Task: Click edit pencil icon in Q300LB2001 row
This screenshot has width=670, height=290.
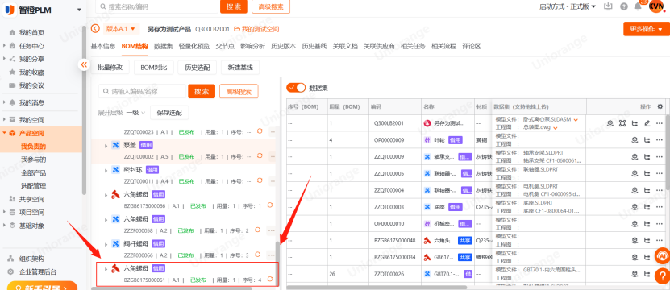Action: 647,123
